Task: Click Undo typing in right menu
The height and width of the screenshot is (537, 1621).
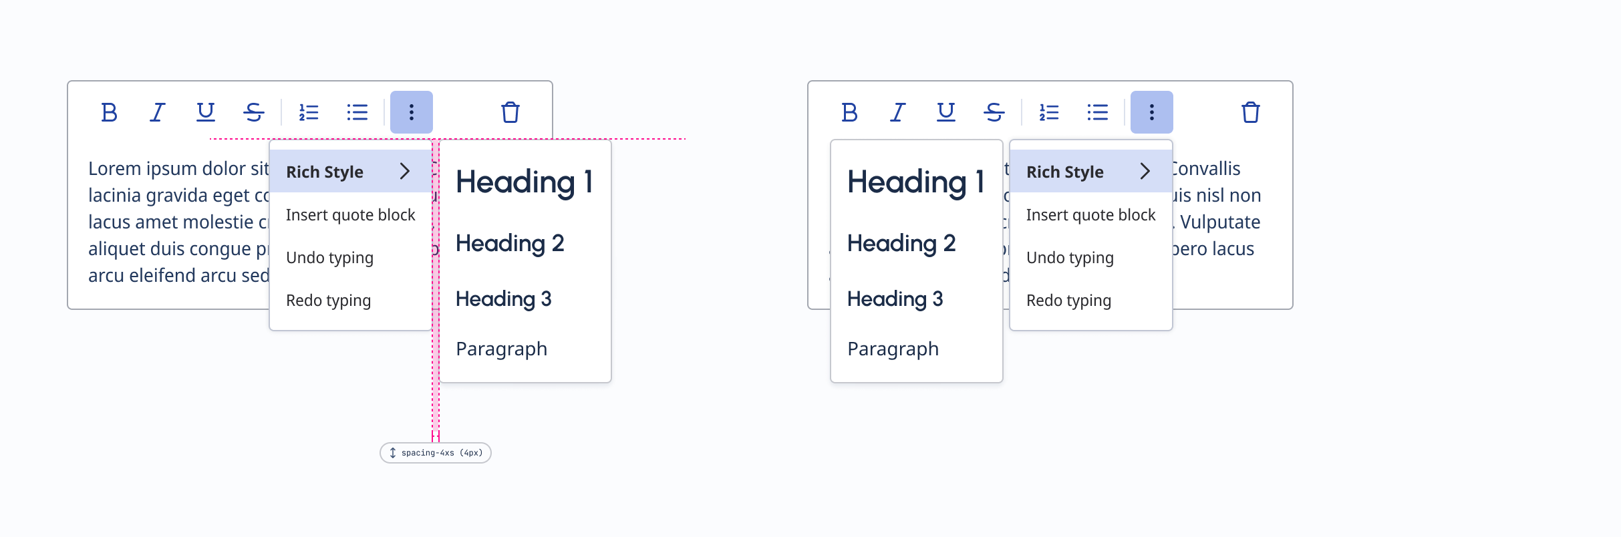Action: coord(1070,258)
